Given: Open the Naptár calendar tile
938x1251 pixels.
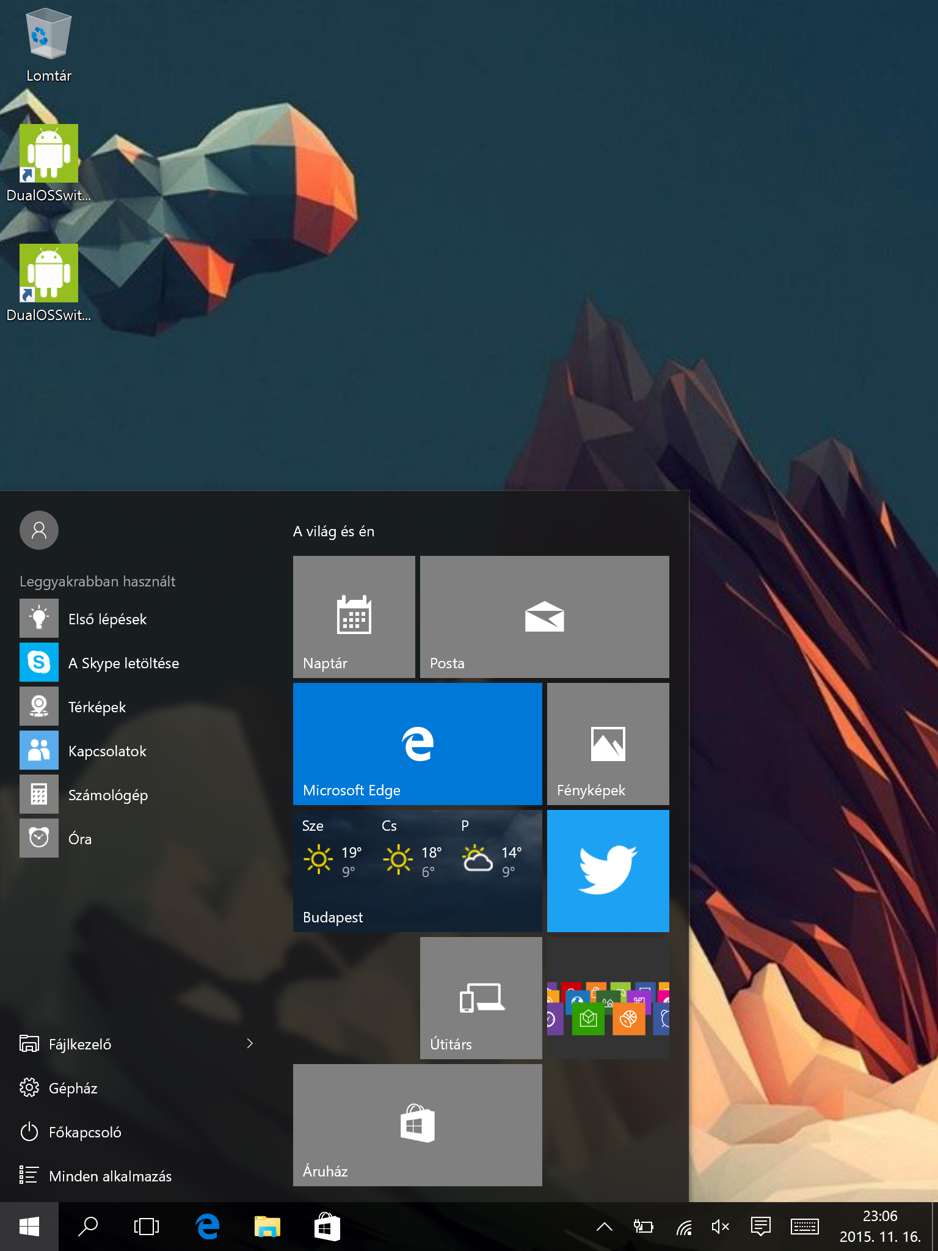Looking at the screenshot, I should [354, 616].
